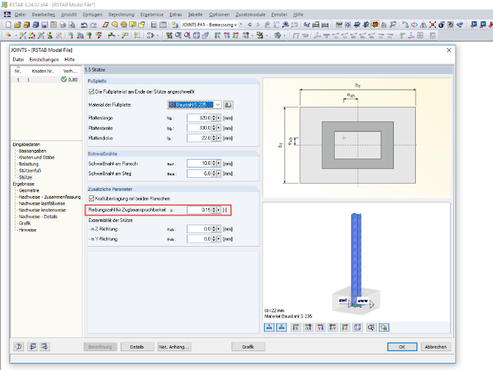The image size is (493, 370).
Task: Click the Grafik button at dialog bottom
Action: click(x=248, y=347)
